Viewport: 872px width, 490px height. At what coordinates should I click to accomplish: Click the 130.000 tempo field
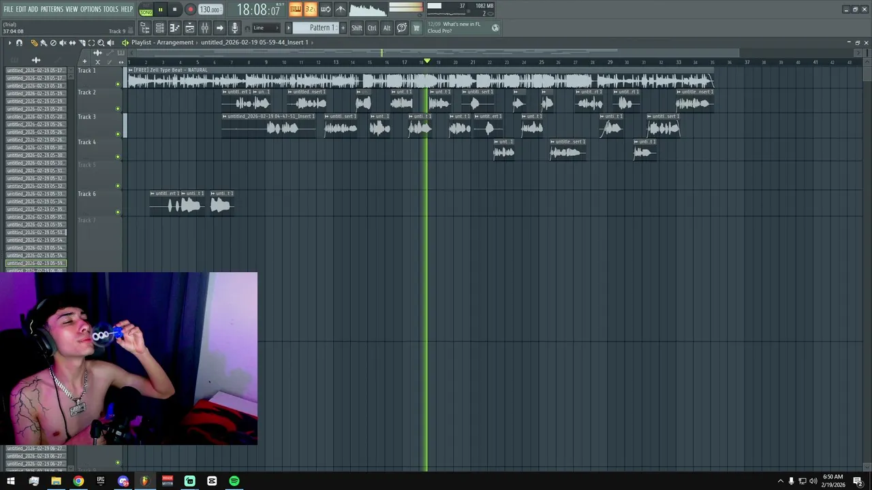point(209,10)
